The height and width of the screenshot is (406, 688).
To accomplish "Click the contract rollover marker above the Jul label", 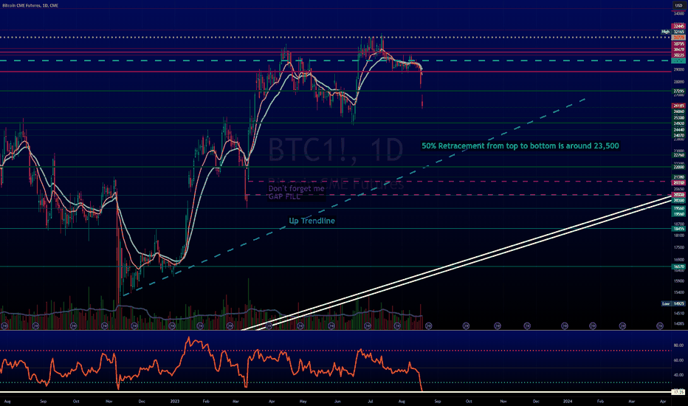I will (368, 326).
